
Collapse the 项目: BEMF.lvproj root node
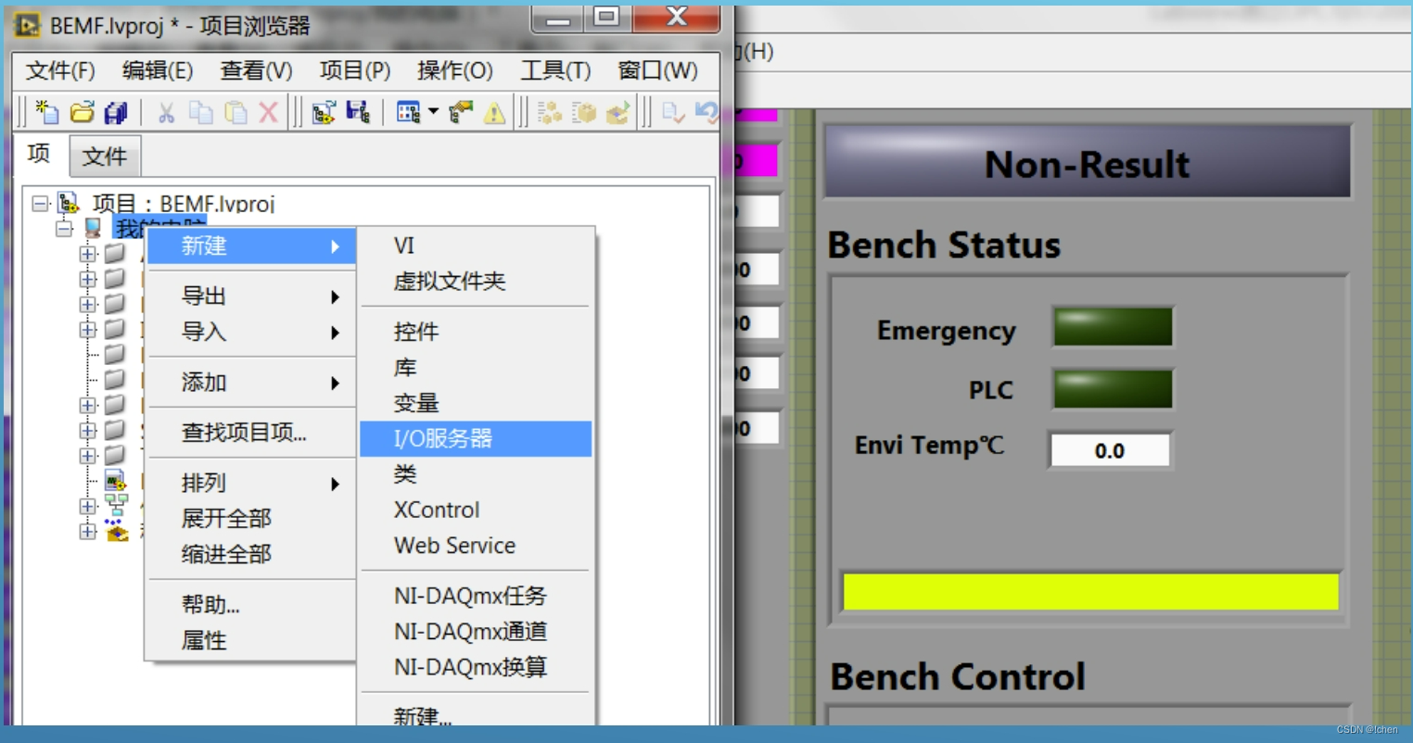(40, 203)
